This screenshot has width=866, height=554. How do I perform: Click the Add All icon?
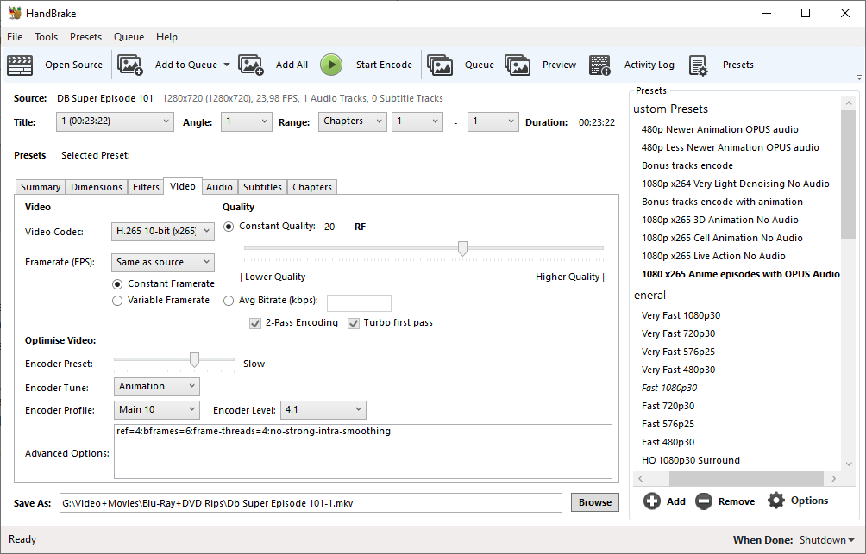[x=251, y=65]
